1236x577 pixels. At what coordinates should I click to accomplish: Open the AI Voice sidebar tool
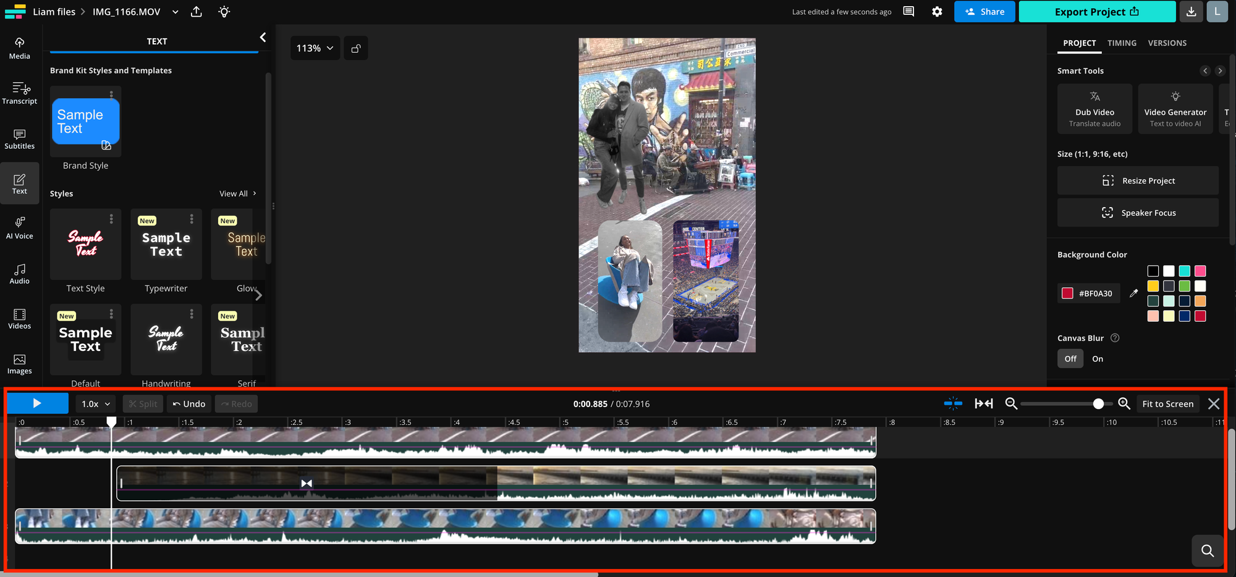19,228
